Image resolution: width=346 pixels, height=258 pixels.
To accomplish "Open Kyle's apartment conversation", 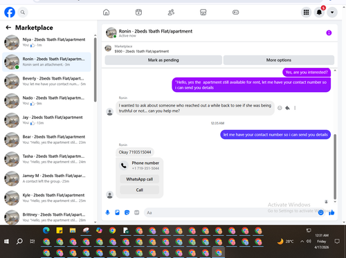I will [46, 198].
